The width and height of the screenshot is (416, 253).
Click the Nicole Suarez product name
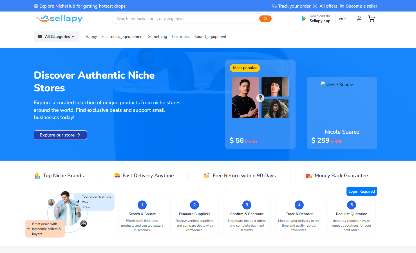pos(342,132)
